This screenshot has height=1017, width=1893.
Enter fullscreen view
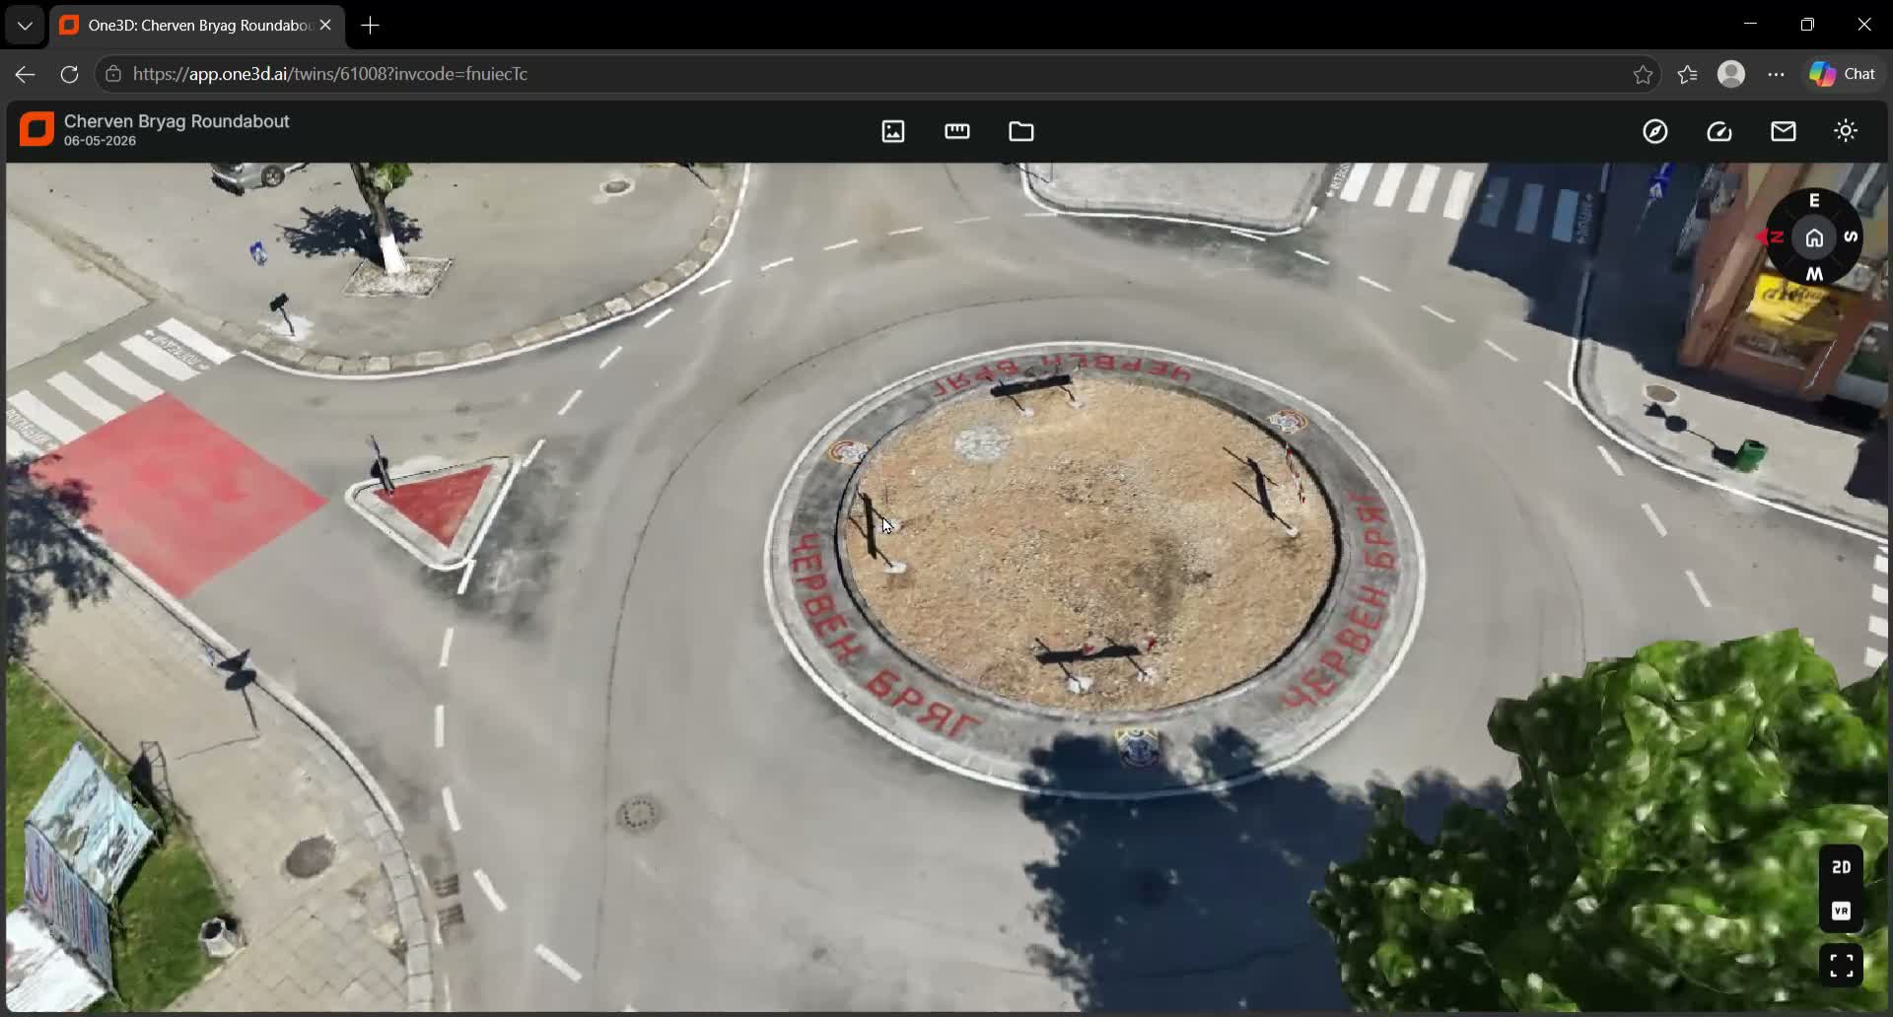pos(1841,965)
